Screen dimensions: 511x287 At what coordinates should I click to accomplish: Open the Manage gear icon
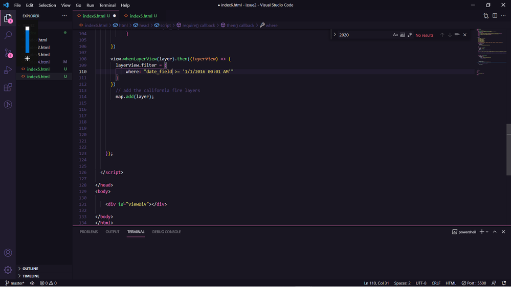(8, 270)
